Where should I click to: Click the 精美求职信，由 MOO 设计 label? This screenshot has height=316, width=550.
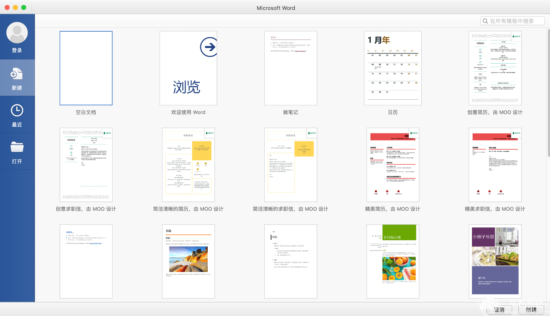(x=495, y=209)
